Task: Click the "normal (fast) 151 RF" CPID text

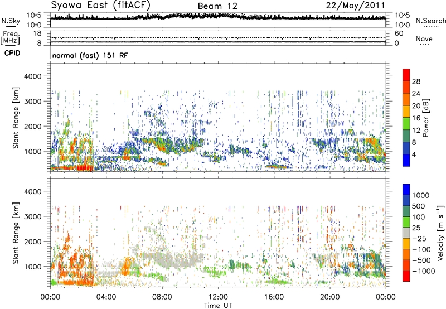Action: point(90,55)
